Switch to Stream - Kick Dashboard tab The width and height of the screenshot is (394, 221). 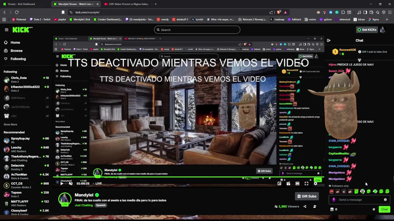[25, 4]
